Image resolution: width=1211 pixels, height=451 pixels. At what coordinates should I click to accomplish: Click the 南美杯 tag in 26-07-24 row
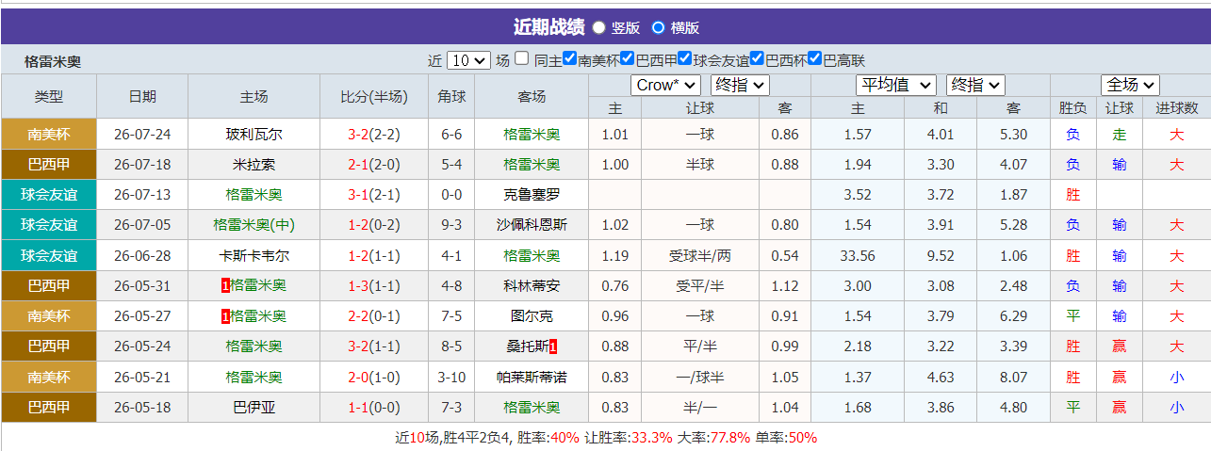(x=49, y=134)
